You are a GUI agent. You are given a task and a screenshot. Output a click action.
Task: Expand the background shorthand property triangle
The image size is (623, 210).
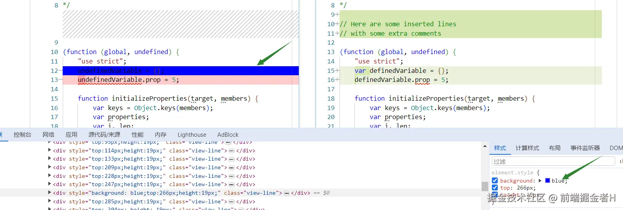click(x=540, y=181)
